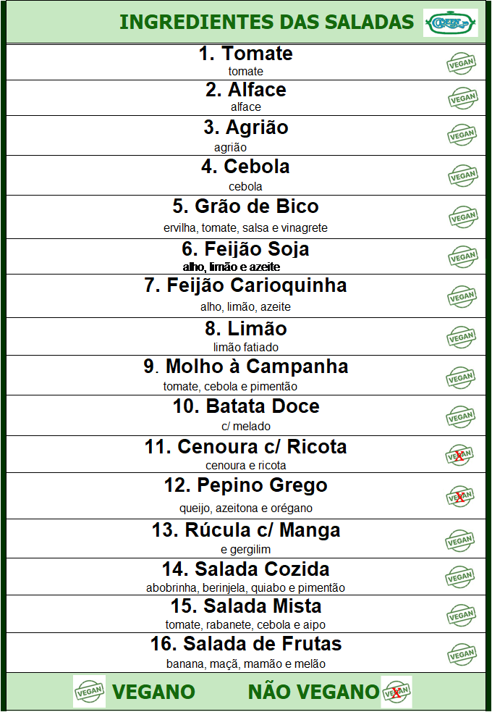Screen dimensions: 492x712
Task: Click the crossed-out vegan stamp for Cenoura c/ Ricota
Action: (460, 455)
